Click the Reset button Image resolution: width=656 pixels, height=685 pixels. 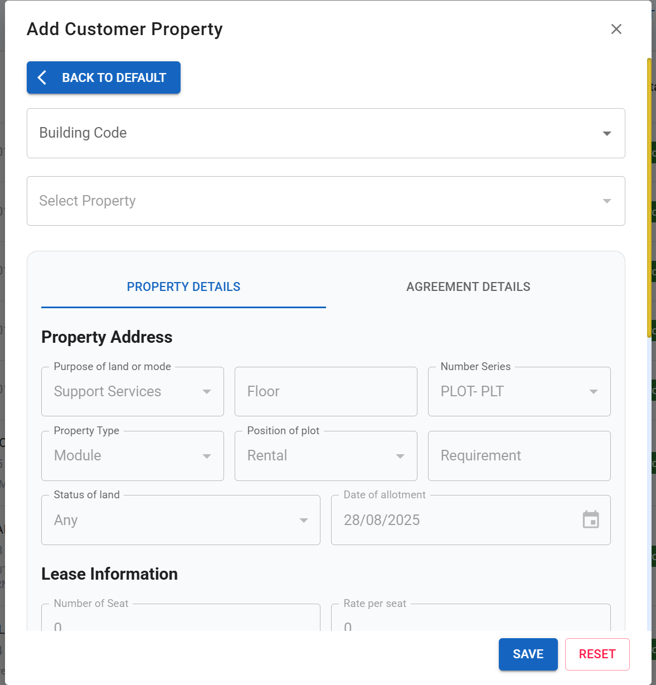tap(597, 654)
